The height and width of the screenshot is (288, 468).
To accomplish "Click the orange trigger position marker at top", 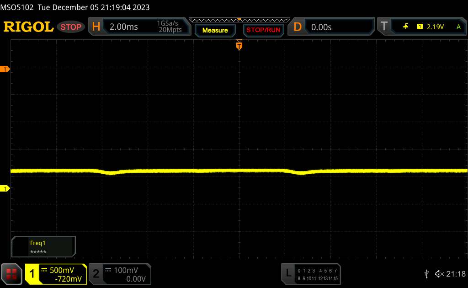I will click(239, 45).
